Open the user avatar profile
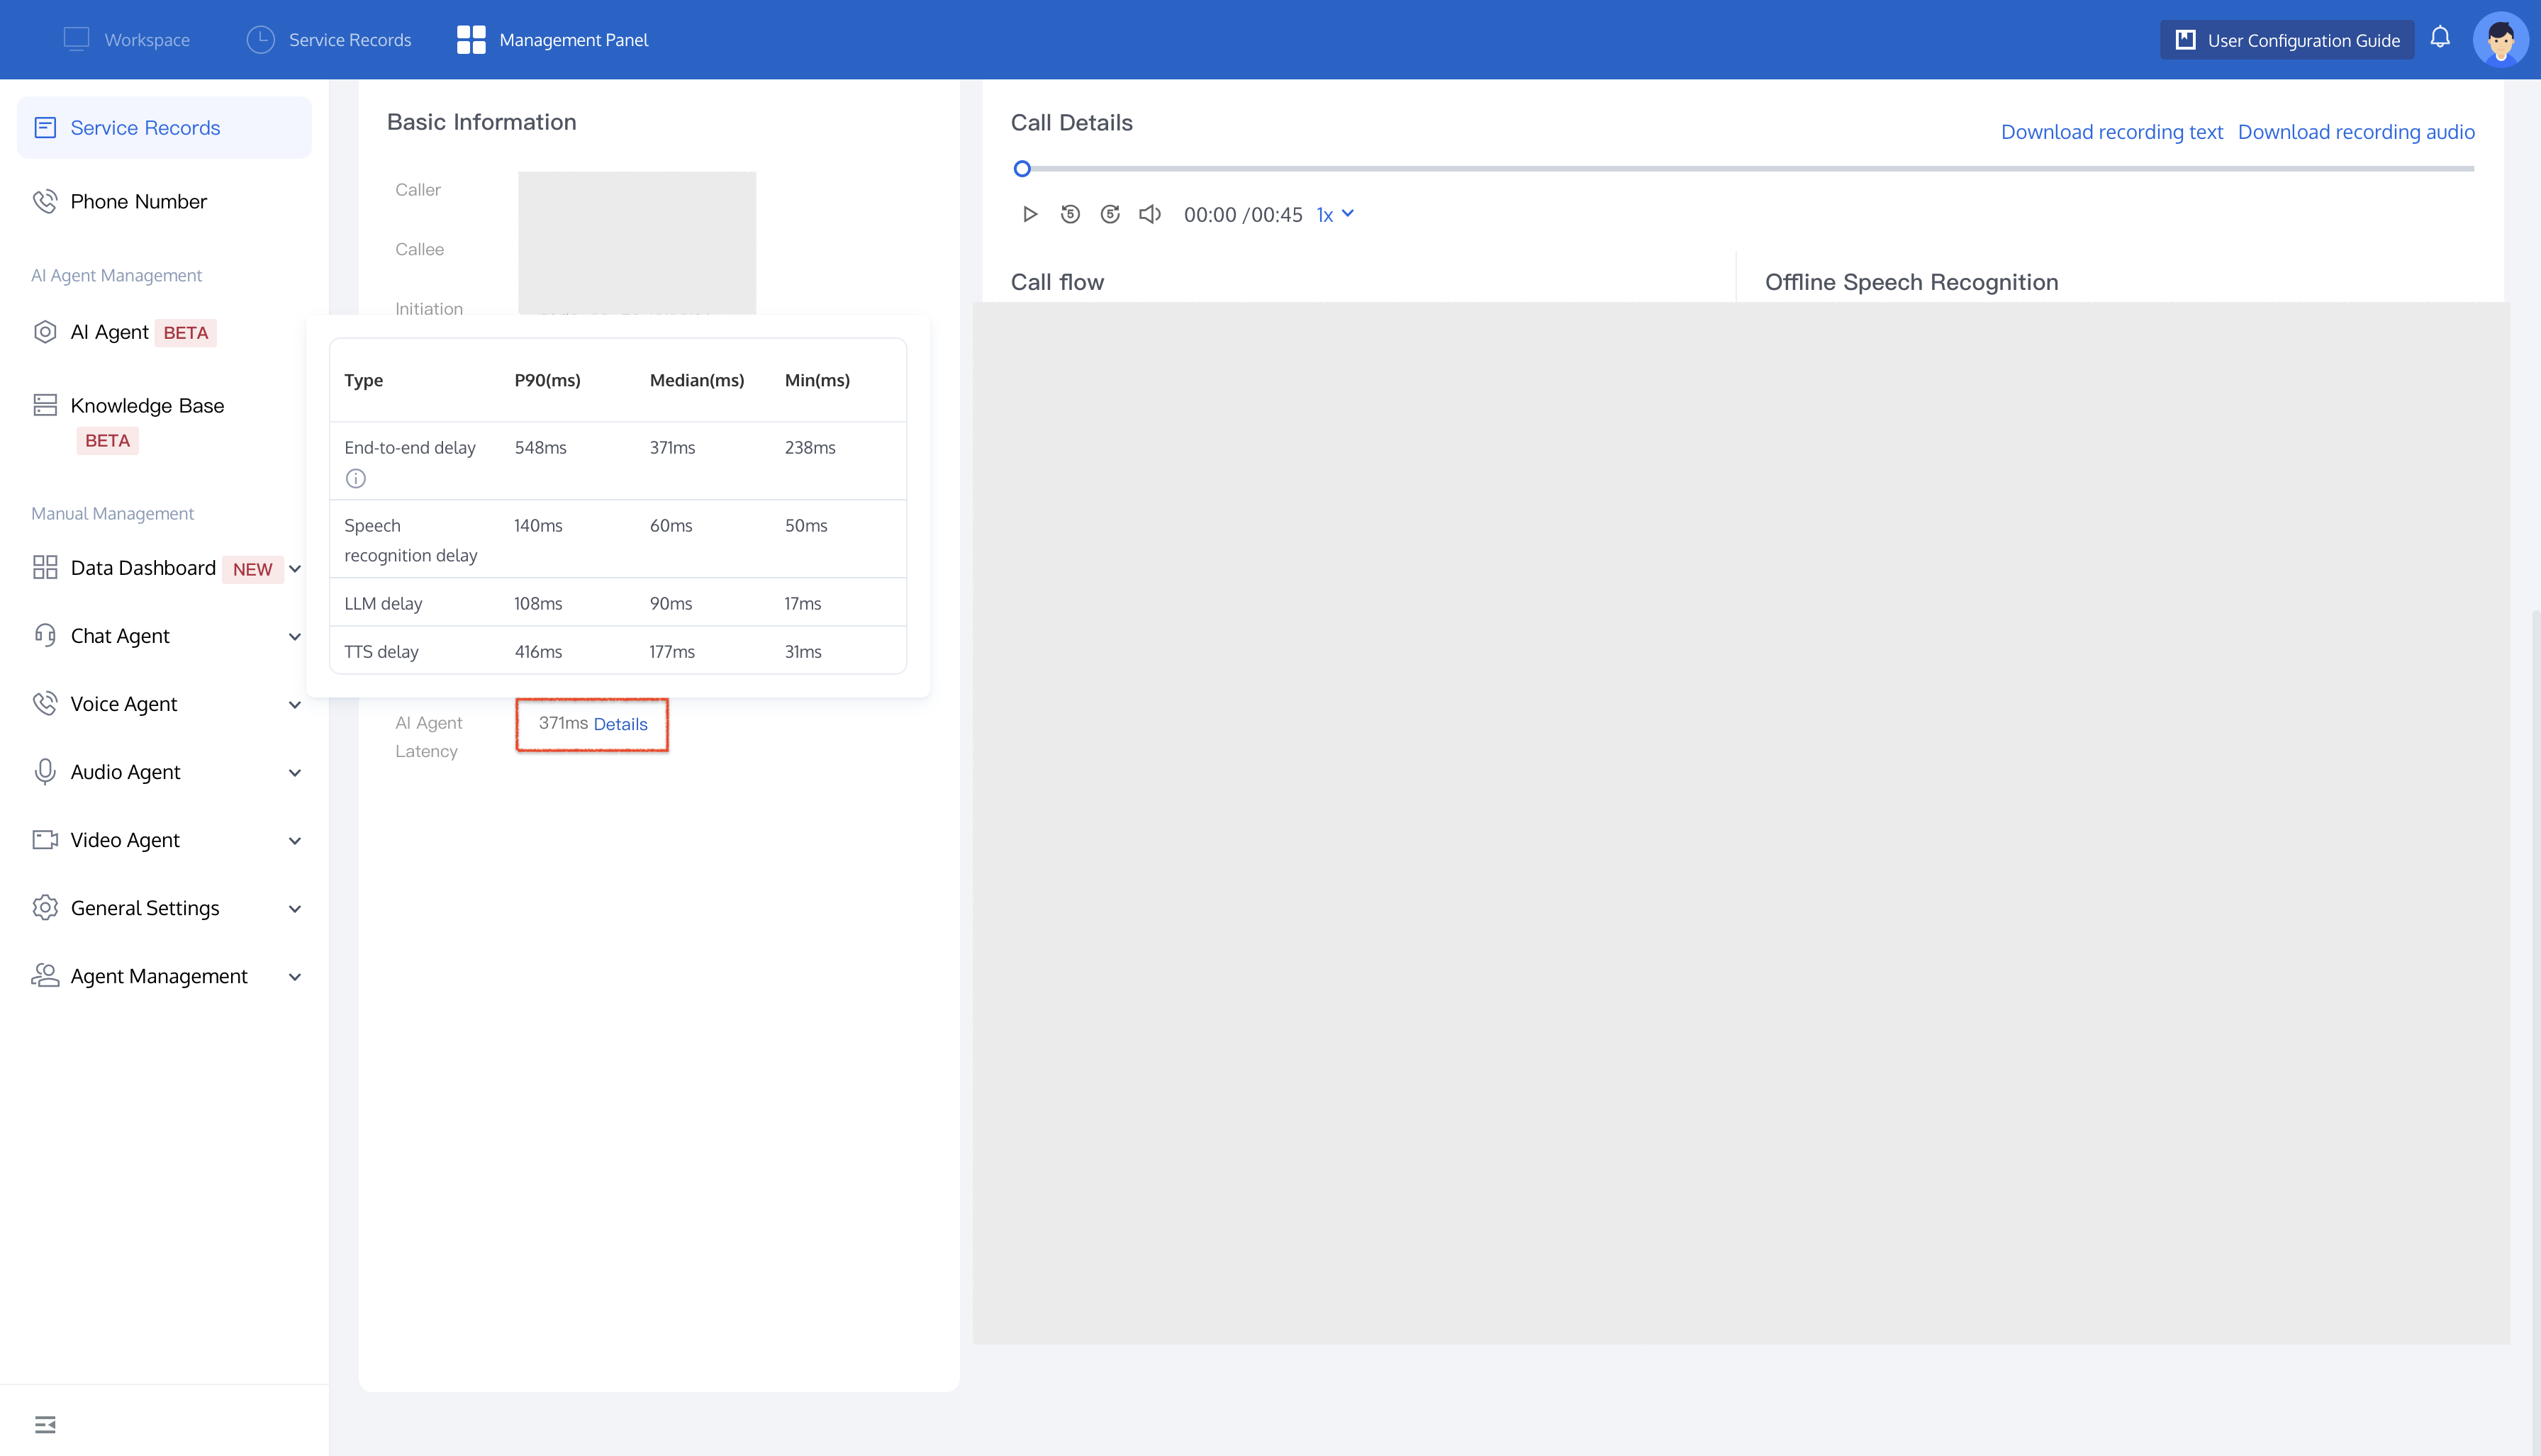Screen dimensions: 2541x1456 coord(2500,40)
